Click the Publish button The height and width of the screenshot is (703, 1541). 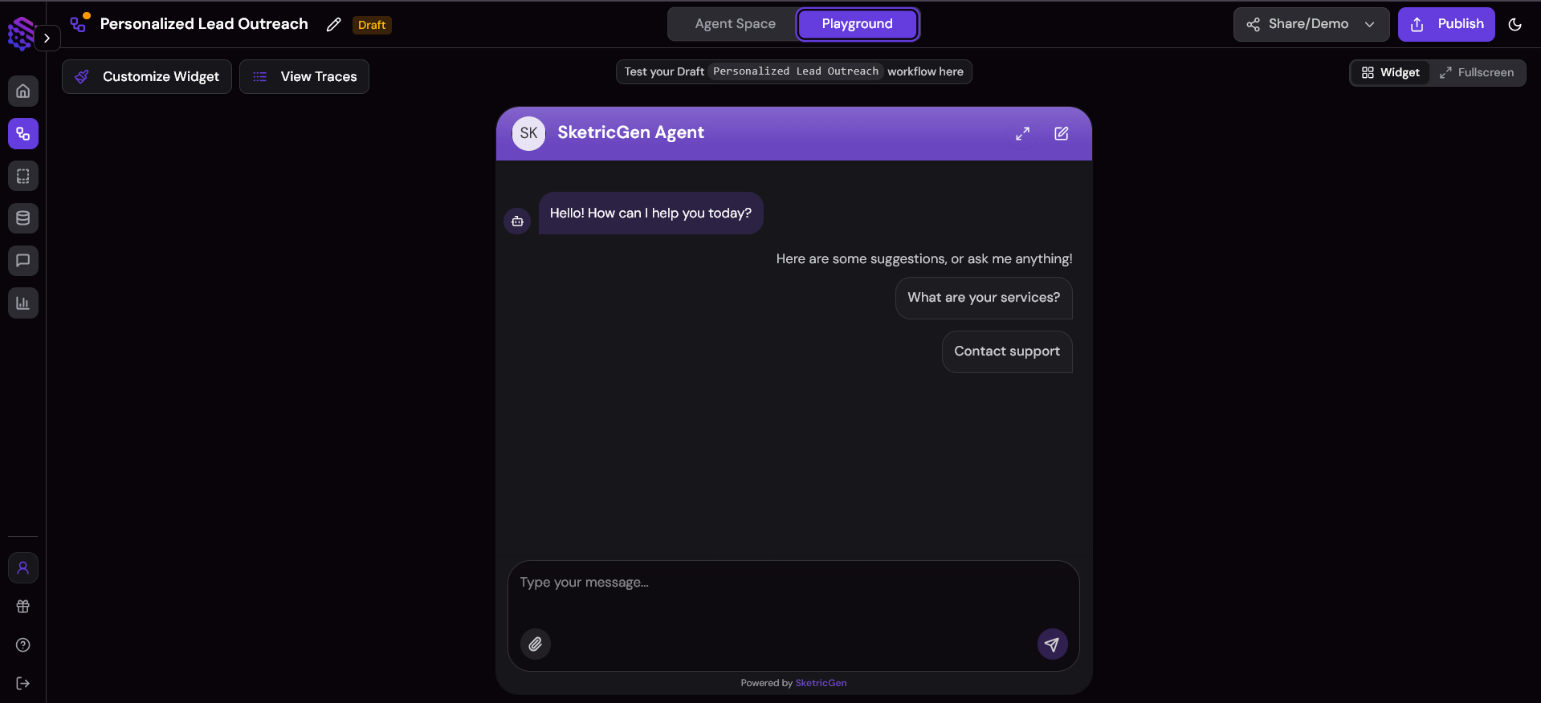(x=1446, y=24)
